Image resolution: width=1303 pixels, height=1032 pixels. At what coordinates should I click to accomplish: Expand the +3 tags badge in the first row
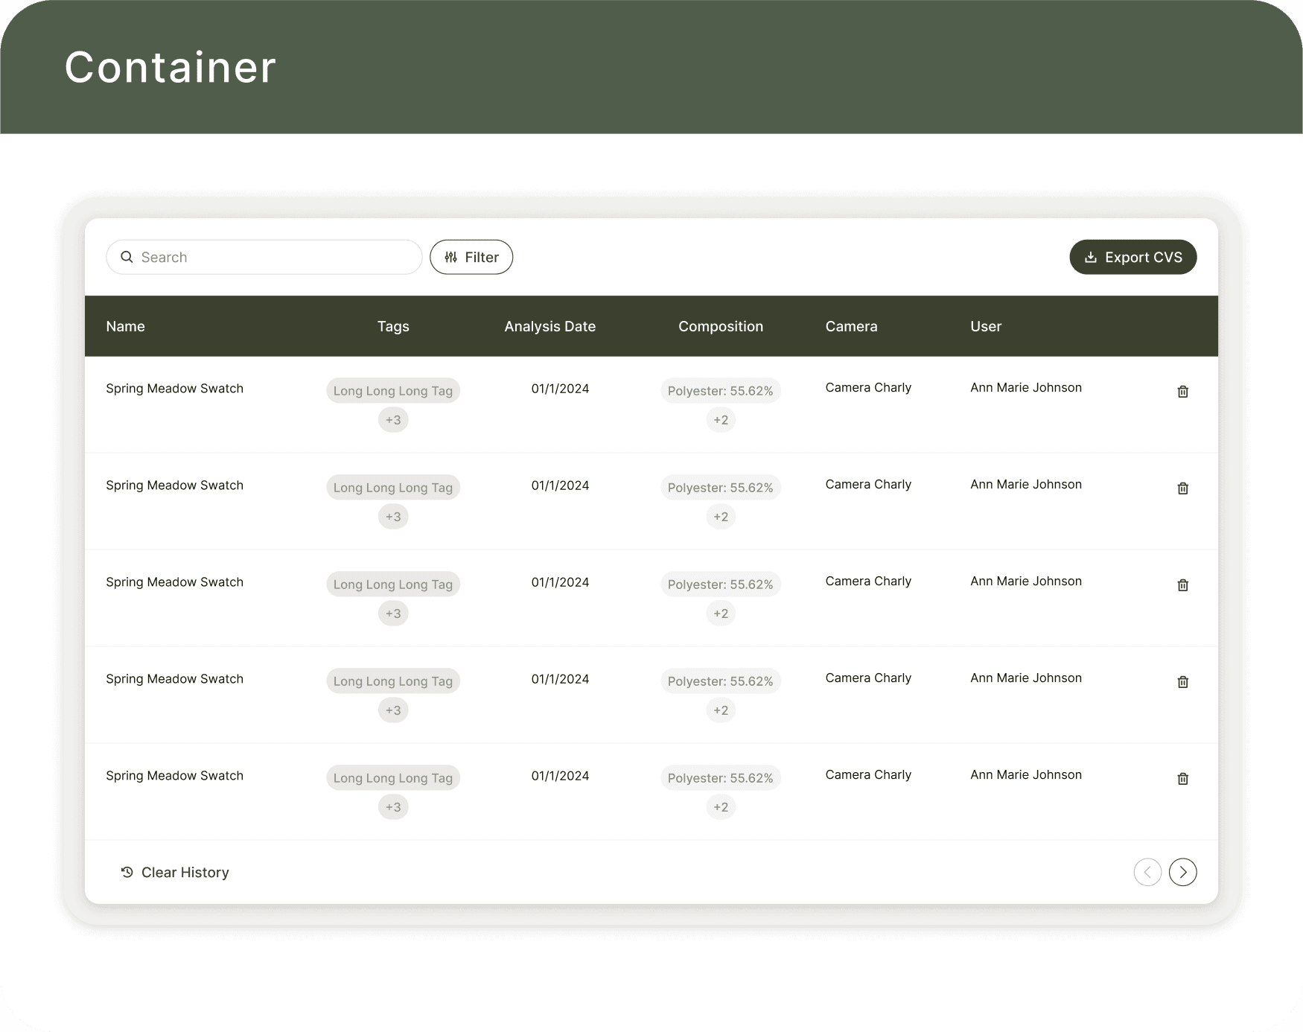tap(393, 420)
